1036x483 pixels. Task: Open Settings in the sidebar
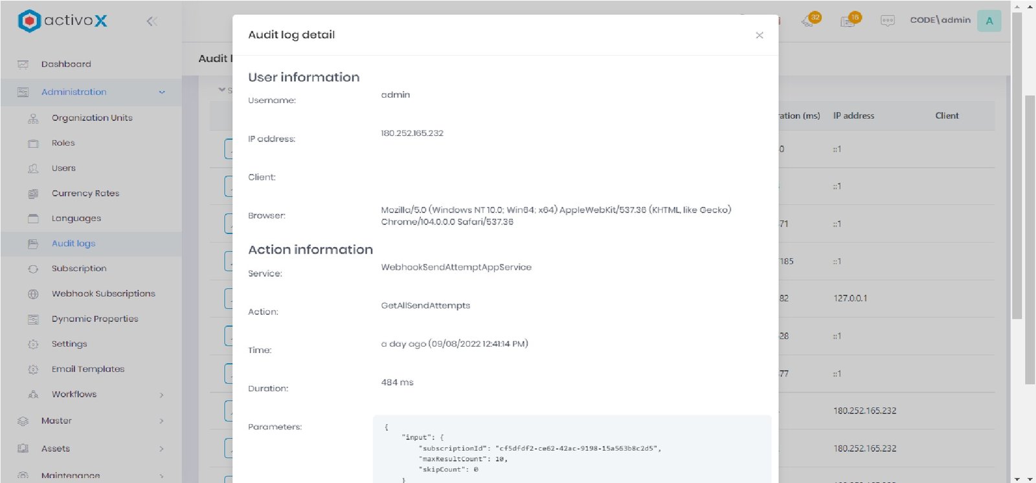tap(69, 344)
